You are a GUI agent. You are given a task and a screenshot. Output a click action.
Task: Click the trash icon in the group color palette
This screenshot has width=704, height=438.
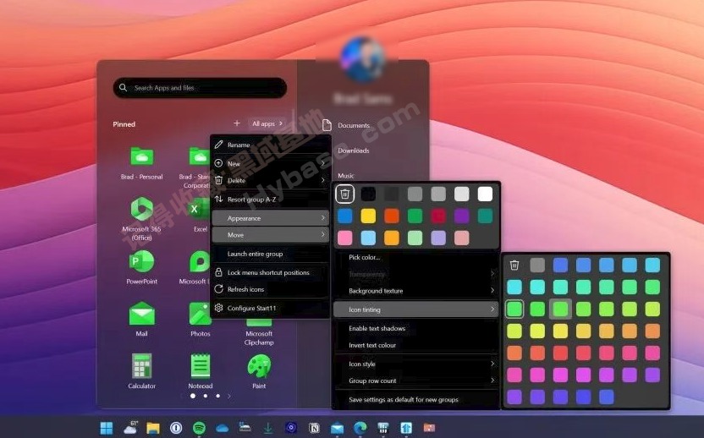pos(345,194)
